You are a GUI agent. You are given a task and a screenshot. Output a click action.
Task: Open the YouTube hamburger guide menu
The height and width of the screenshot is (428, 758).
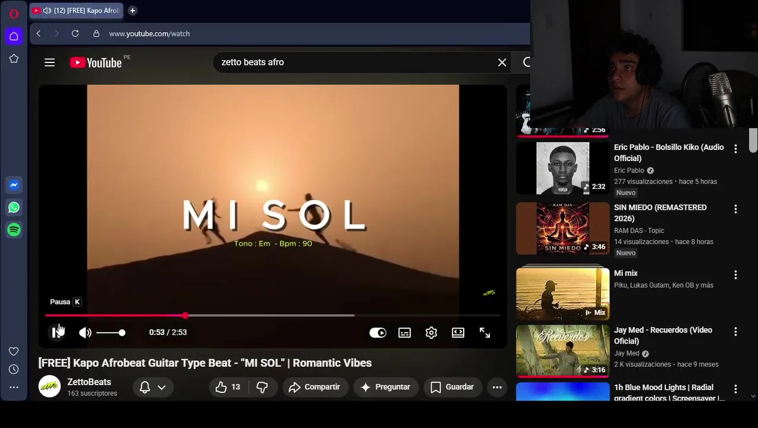click(50, 62)
